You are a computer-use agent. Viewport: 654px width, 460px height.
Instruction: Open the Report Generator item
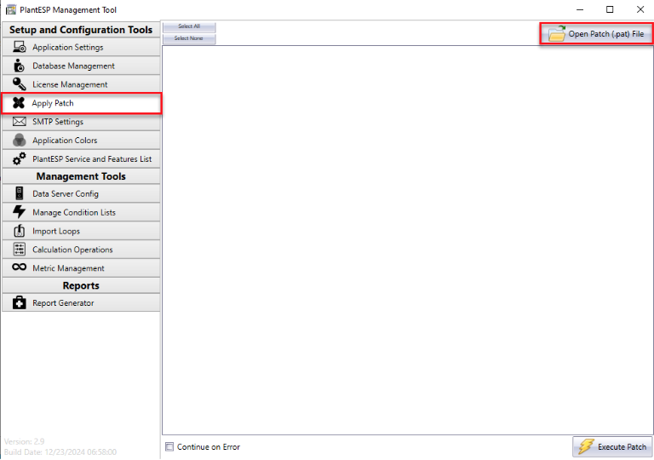[81, 302]
